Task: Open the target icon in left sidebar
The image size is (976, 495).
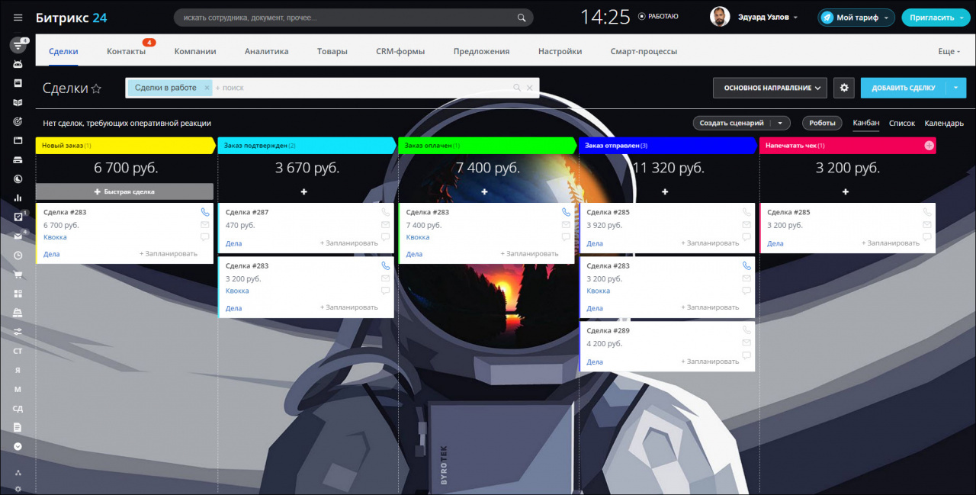Action: 18,121
